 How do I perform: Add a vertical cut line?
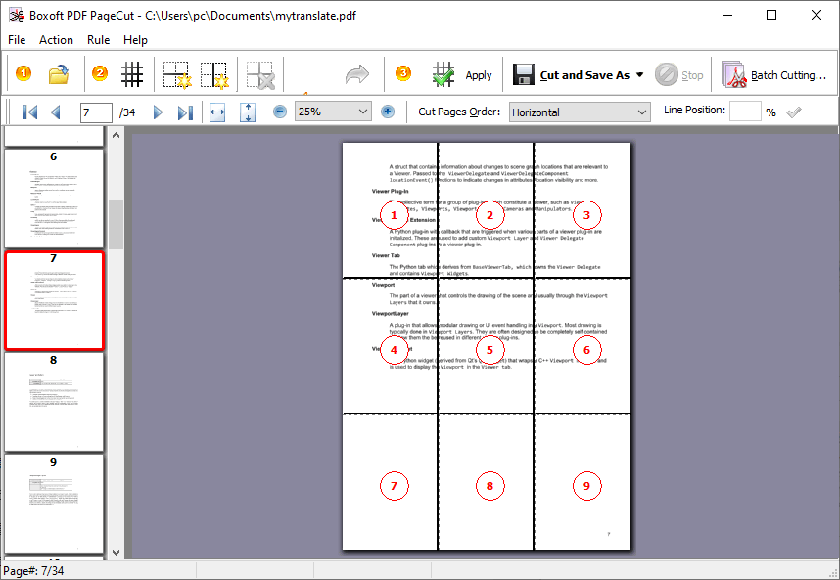pos(214,74)
